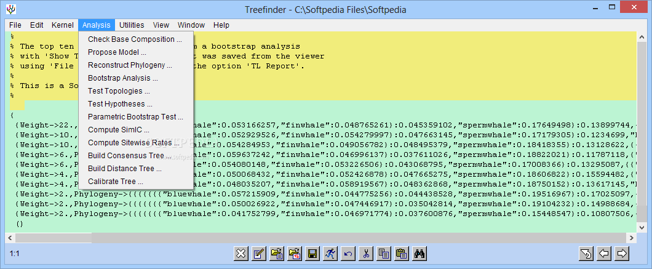Select Compute SimIC menu entry
Image resolution: width=652 pixels, height=269 pixels.
click(x=135, y=129)
